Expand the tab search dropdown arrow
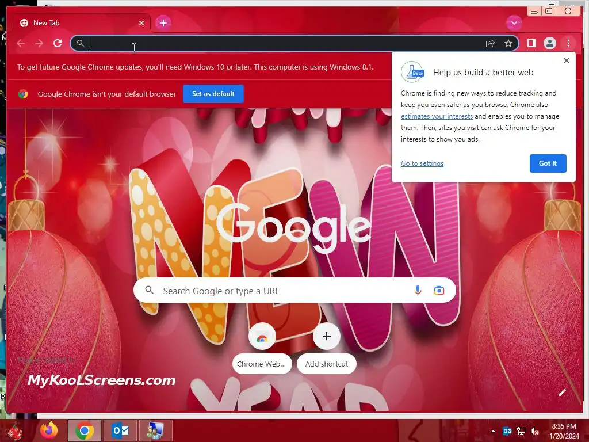This screenshot has height=442, width=589. pos(514,23)
